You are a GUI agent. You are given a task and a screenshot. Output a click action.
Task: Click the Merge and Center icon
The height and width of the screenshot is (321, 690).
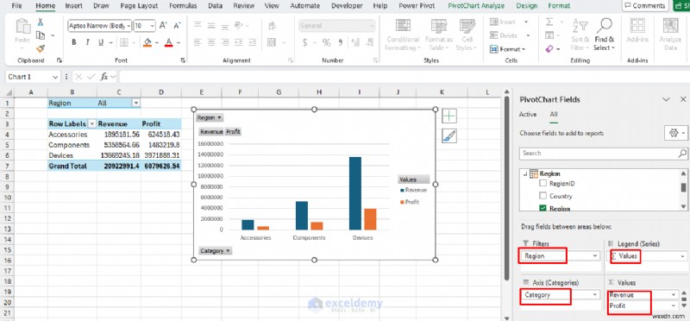[x=272, y=42]
